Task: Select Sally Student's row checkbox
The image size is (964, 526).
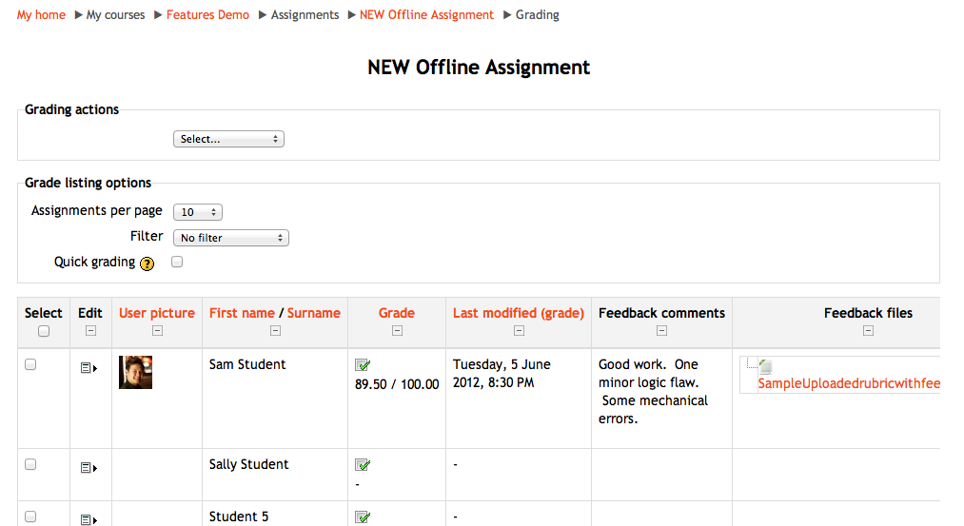Action: coord(30,464)
